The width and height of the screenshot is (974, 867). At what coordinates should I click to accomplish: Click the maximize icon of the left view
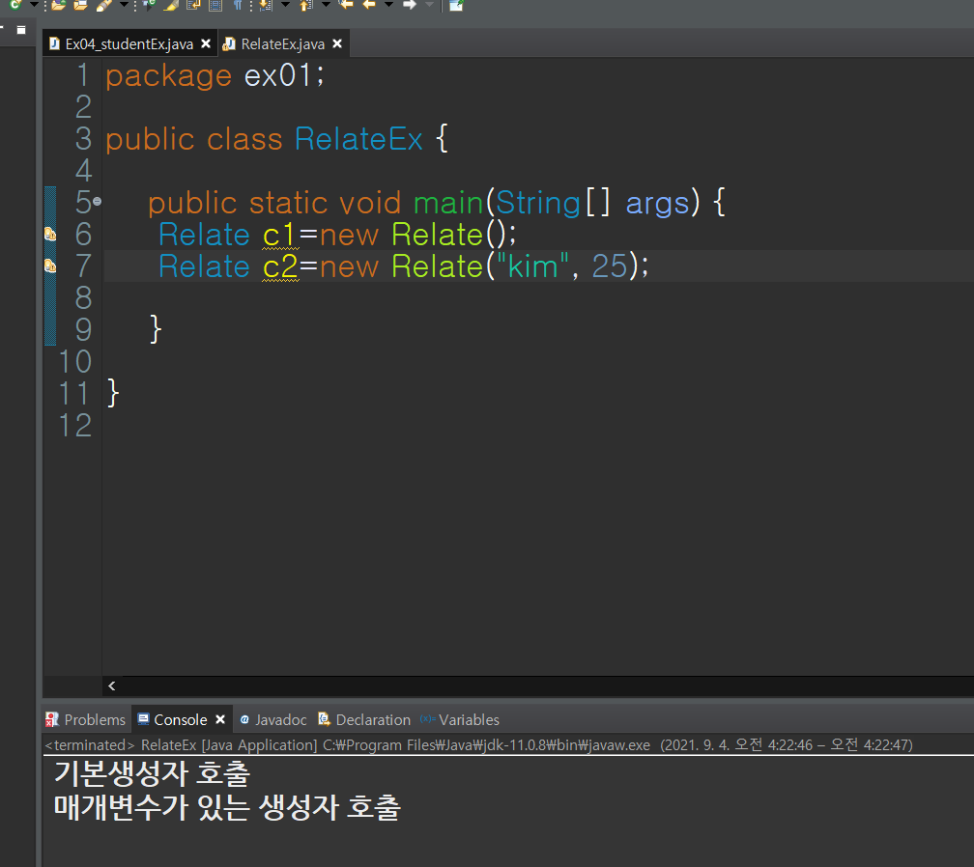point(21,30)
